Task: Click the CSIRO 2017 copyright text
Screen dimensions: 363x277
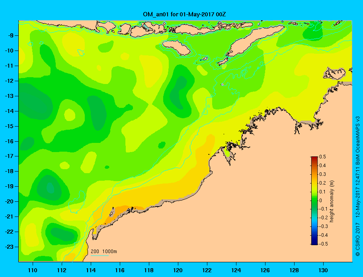Action: pyautogui.click(x=358, y=239)
